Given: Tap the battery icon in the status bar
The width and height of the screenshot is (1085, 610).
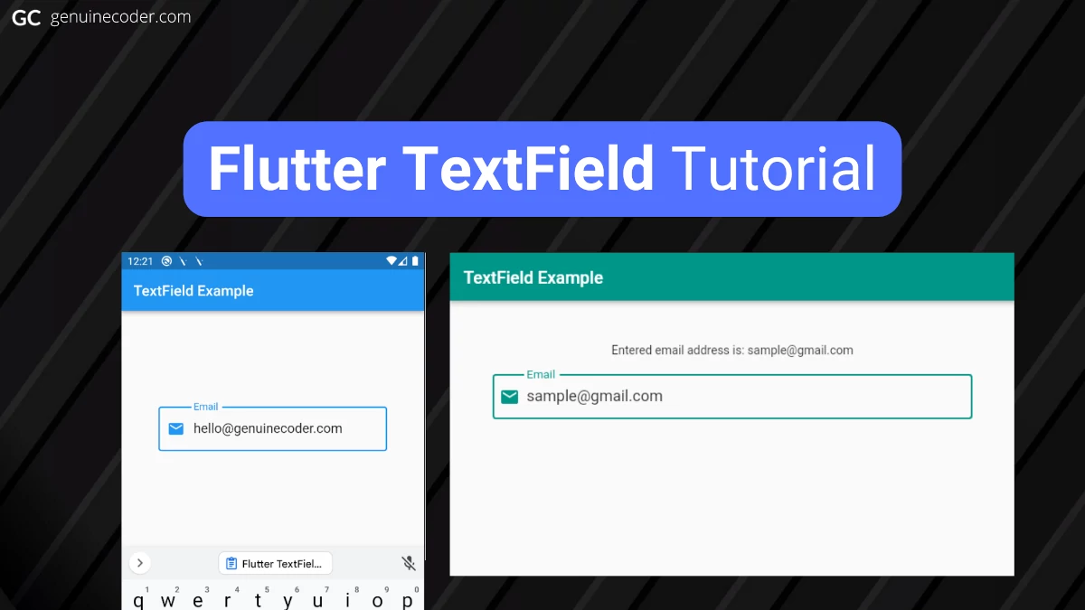Looking at the screenshot, I should (415, 260).
